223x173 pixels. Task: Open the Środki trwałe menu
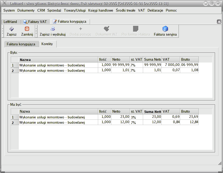(x=126, y=10)
